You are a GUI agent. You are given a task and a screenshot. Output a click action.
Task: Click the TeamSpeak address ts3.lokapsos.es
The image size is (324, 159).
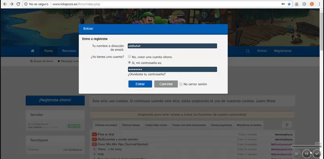click(x=73, y=150)
